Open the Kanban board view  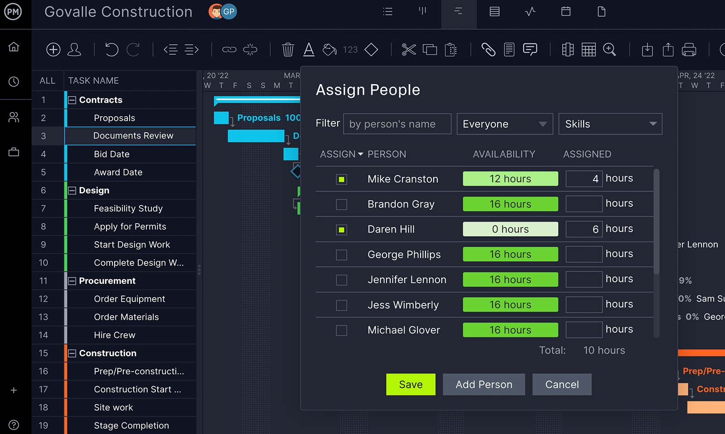(x=423, y=12)
